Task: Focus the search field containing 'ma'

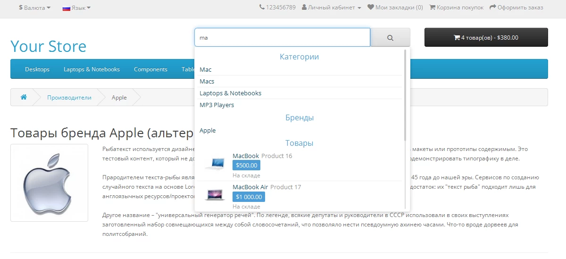Action: tap(282, 37)
